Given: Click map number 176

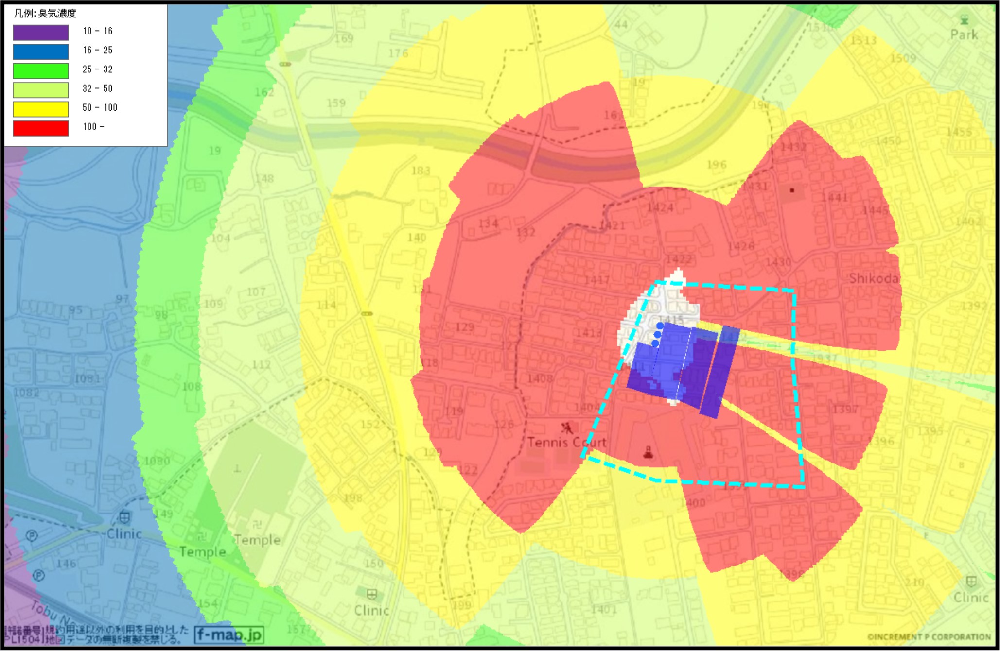Looking at the screenshot, I should 398,53.
